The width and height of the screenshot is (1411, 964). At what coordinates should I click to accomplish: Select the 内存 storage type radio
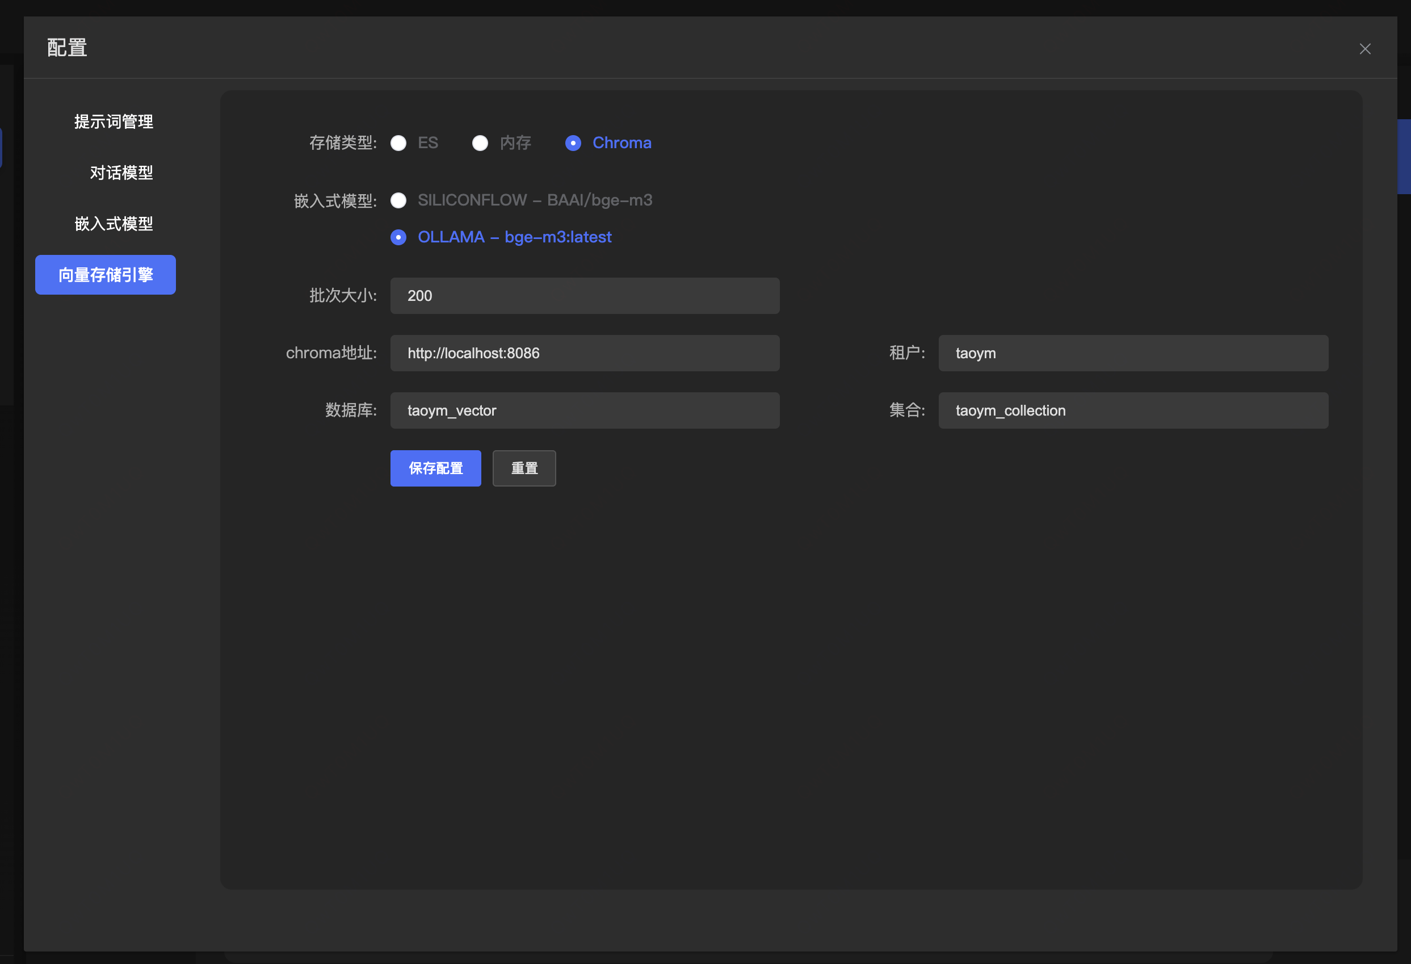pos(480,142)
